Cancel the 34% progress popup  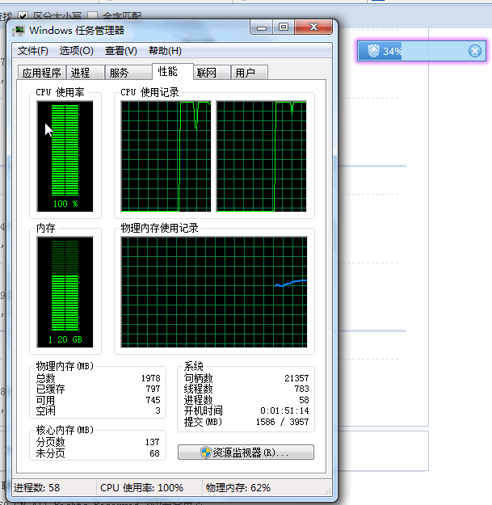[x=474, y=51]
